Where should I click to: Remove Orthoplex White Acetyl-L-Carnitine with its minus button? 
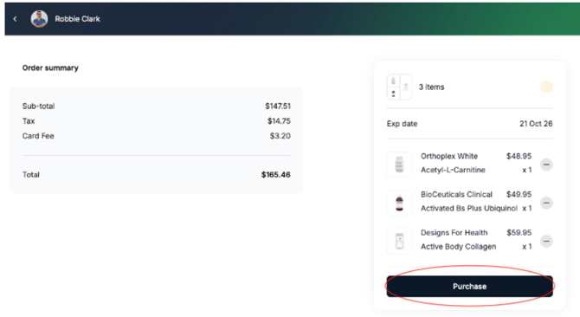coord(546,165)
